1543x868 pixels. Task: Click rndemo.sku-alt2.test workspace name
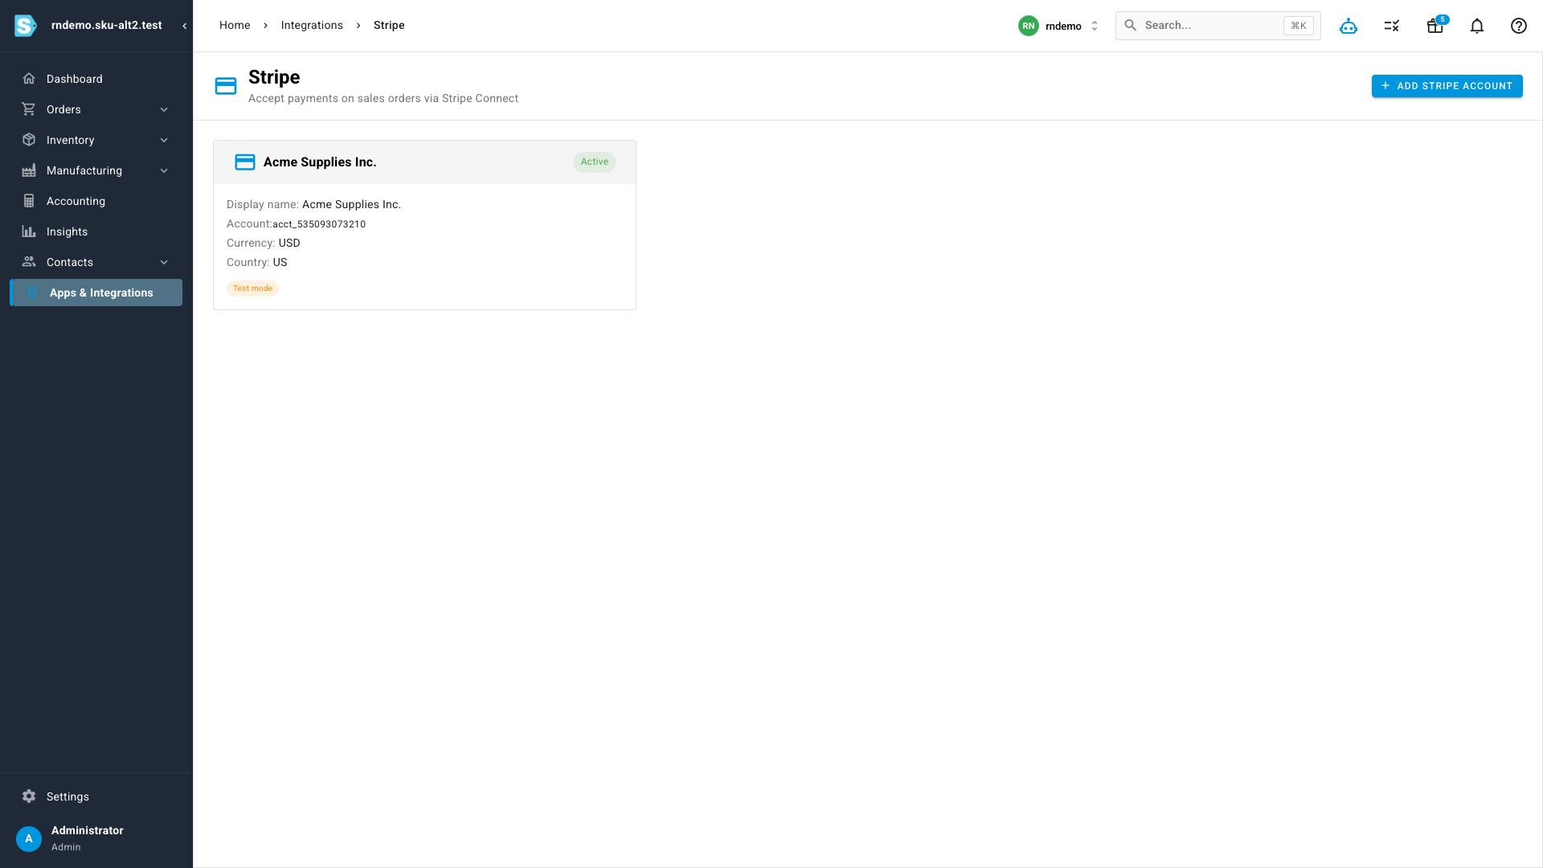(107, 26)
